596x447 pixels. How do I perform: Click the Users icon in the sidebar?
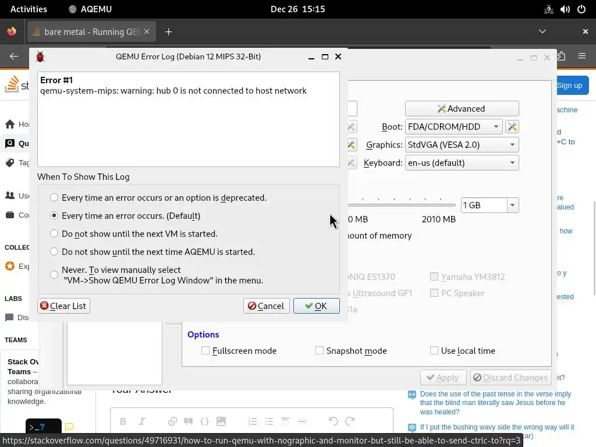[x=10, y=196]
